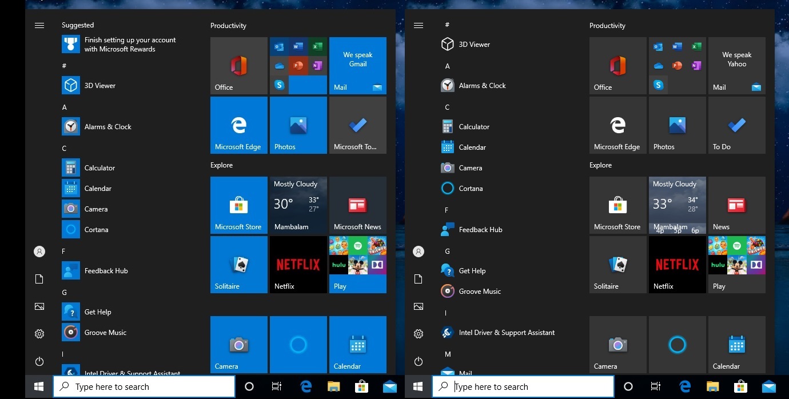The width and height of the screenshot is (789, 399).
Task: Open Microsoft Store tile in the left Start menu
Action: pos(238,205)
